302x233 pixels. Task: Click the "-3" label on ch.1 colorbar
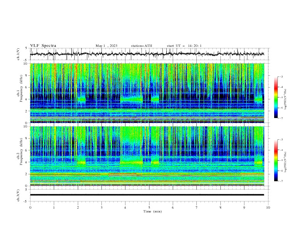(x=281, y=77)
